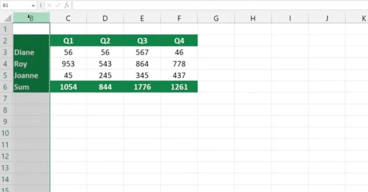Select column header J
The height and width of the screenshot is (192, 368).
326,18
